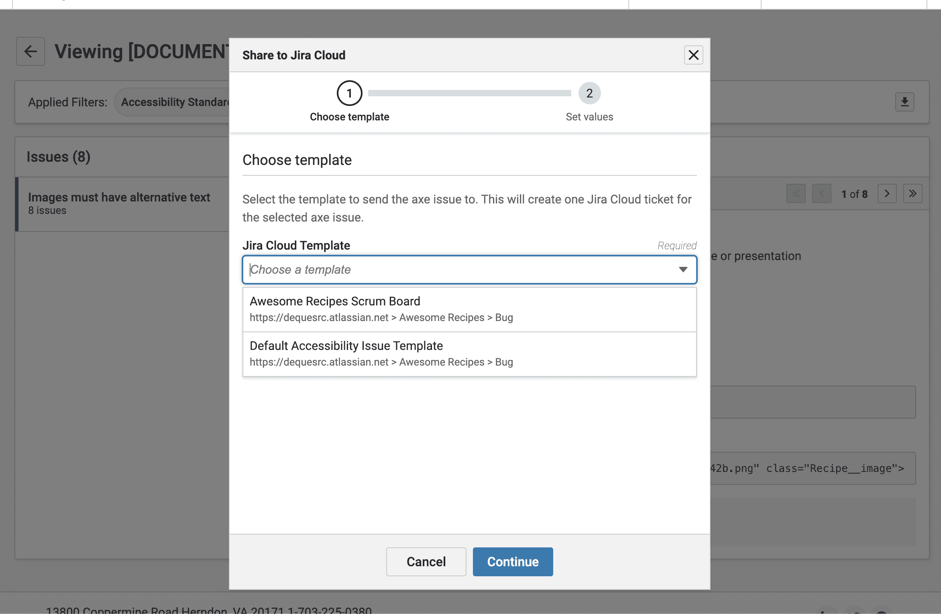The width and height of the screenshot is (941, 614).
Task: Click step 1 circle indicator
Action: tap(349, 93)
